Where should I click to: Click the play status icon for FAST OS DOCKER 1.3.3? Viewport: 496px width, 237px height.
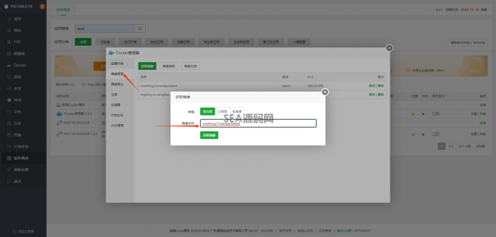pyautogui.click(x=423, y=134)
